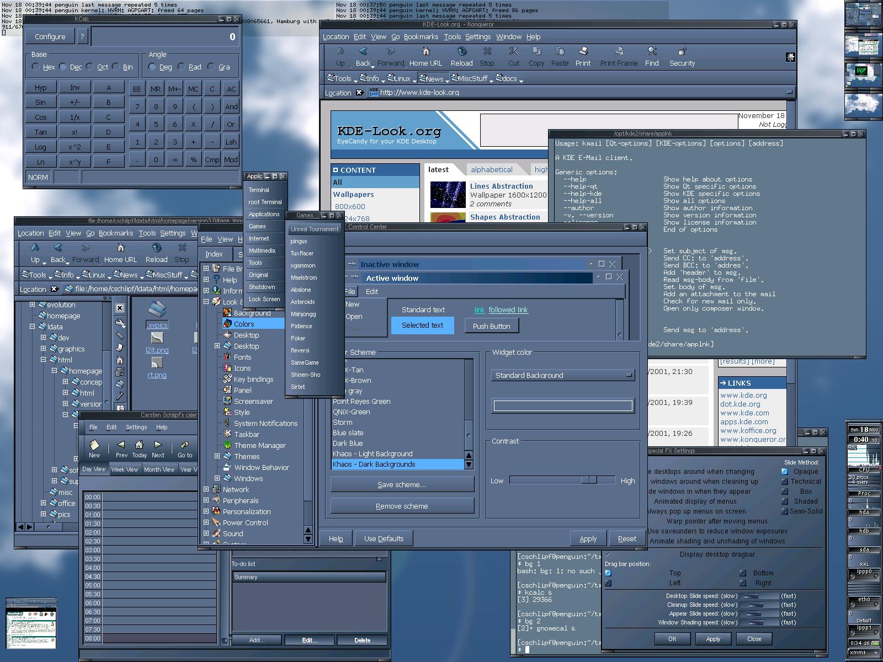Click the Cut scissors icon in Konqueror

[x=514, y=52]
